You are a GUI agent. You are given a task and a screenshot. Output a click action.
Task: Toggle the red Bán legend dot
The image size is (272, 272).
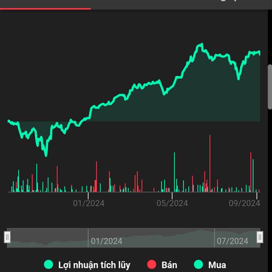(151, 264)
